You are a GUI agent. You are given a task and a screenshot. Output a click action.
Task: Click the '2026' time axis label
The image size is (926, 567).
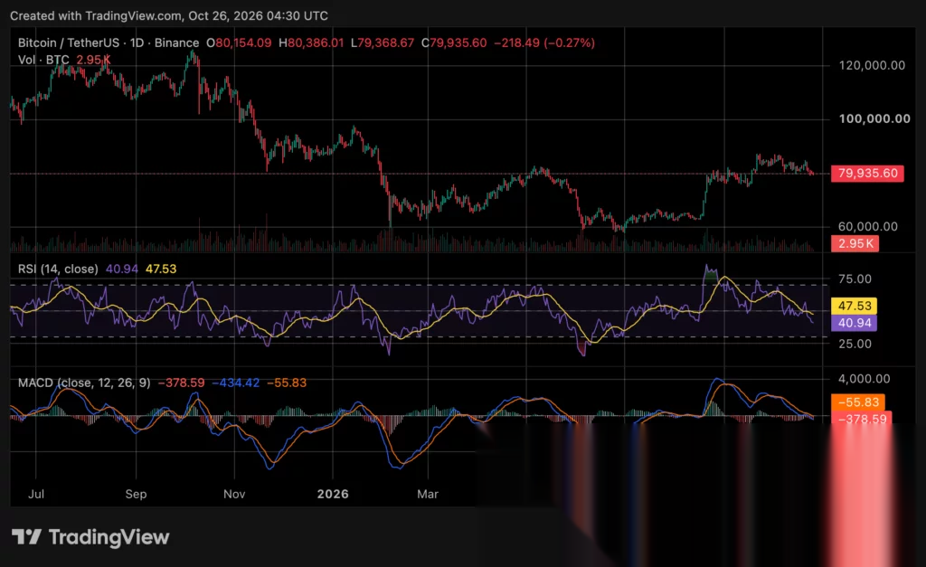(333, 494)
